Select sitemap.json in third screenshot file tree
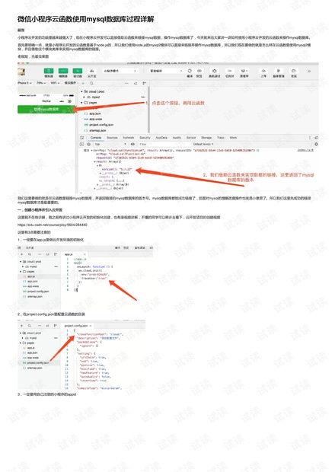Viewport: 335px width, 472px height. tap(33, 368)
